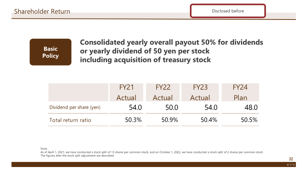The width and height of the screenshot is (307, 172).
Task: Click the FY22 total return ratio 50.9%
Action: [170, 120]
